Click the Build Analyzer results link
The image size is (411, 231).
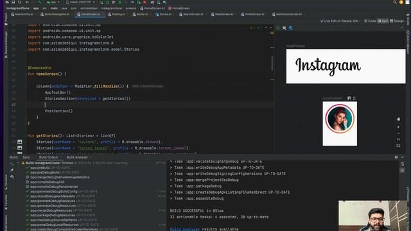click(x=185, y=229)
